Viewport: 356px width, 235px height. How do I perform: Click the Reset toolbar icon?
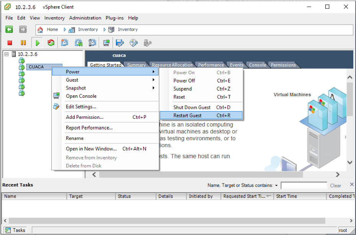tap(51, 42)
